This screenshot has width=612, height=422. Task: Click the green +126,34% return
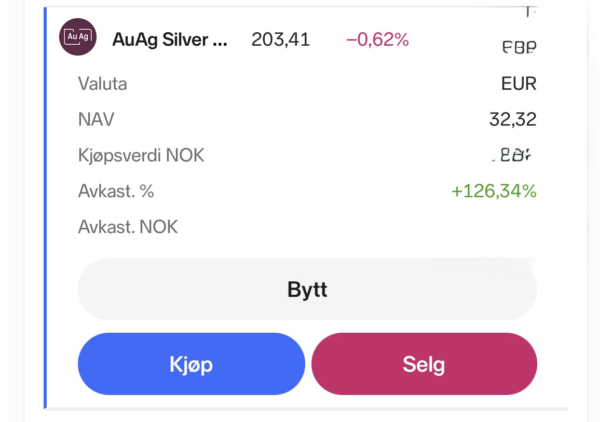[x=494, y=191]
